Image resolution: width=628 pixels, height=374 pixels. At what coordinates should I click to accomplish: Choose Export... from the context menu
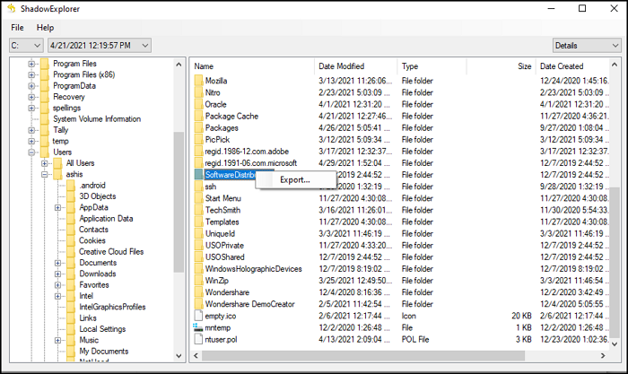(295, 179)
